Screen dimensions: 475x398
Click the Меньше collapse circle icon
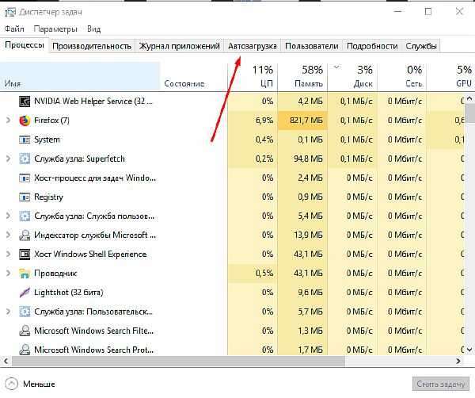pos(12,384)
